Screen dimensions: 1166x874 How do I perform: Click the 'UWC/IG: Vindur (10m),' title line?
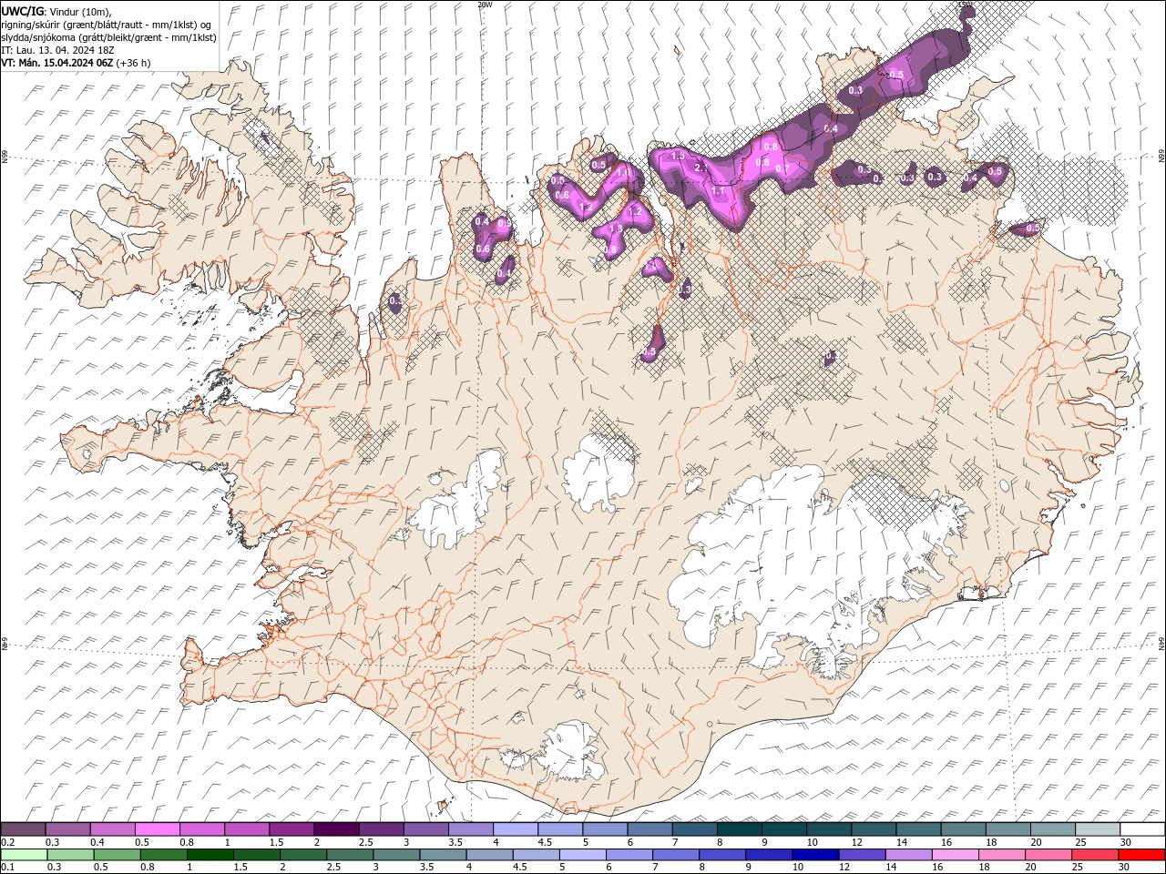56,10
